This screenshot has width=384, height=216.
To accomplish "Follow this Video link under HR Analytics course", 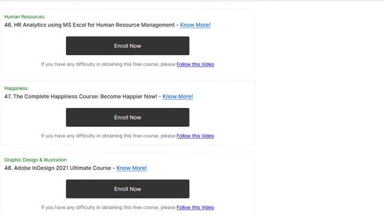I will (x=195, y=64).
